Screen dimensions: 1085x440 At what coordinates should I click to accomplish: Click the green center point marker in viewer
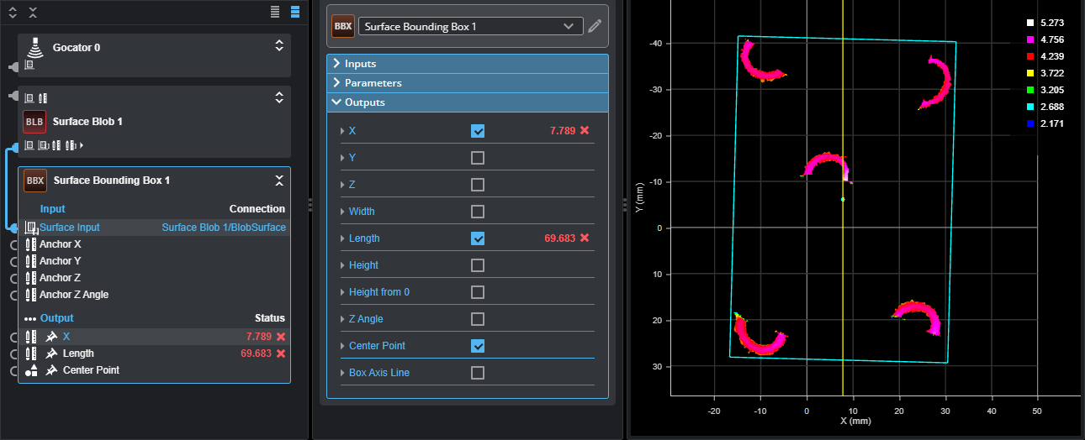point(843,199)
